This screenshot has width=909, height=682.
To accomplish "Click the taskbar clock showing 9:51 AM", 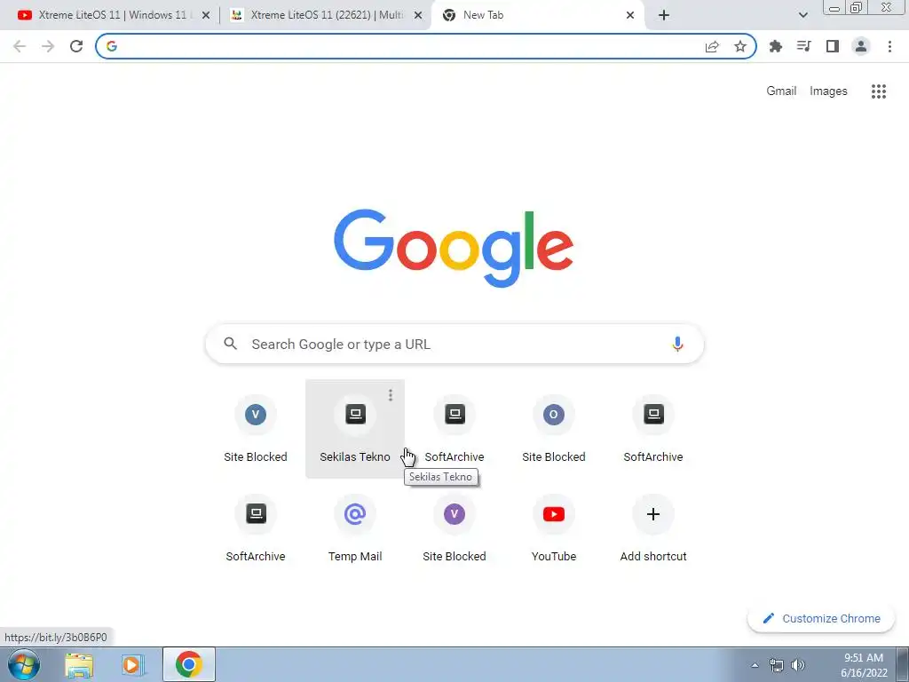I will [x=864, y=665].
